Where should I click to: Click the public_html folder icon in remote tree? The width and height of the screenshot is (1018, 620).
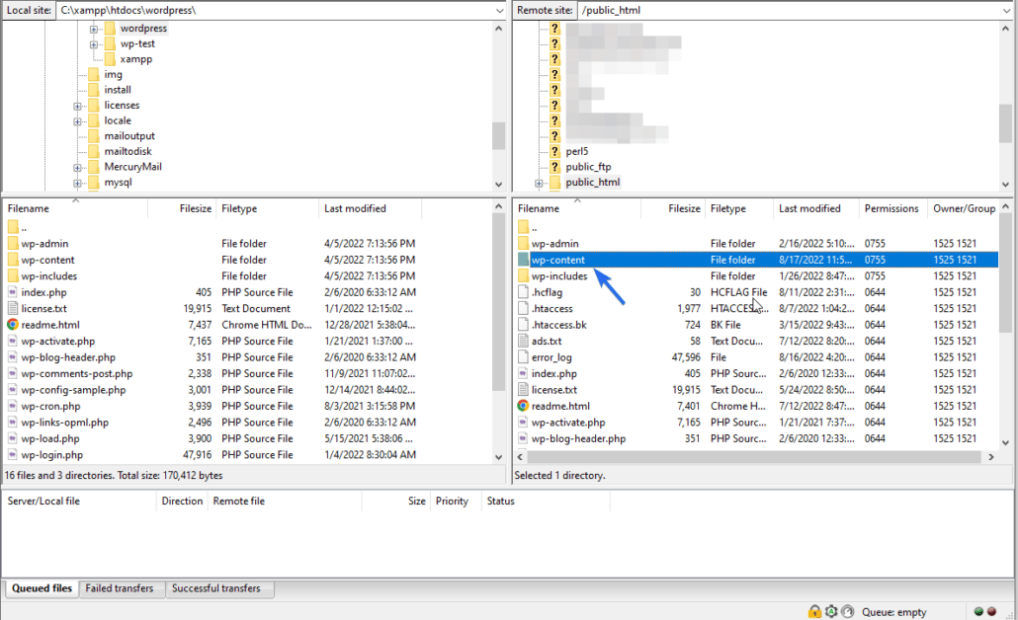(x=555, y=183)
